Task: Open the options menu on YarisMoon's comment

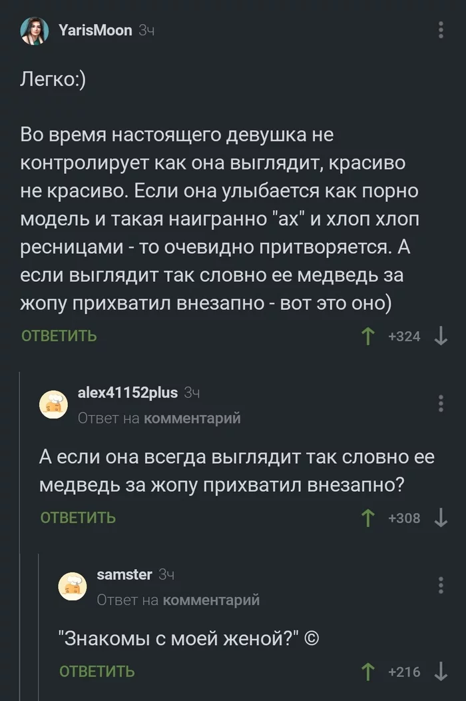Action: click(x=441, y=31)
